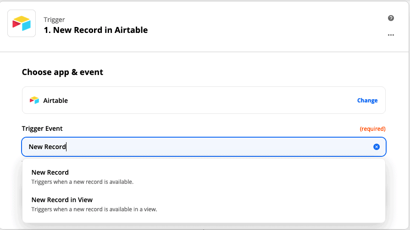This screenshot has height=230, width=410.
Task: Click the red required label
Action: point(372,129)
